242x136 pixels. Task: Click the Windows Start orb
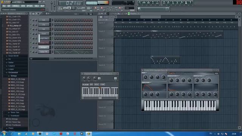pos(4,133)
